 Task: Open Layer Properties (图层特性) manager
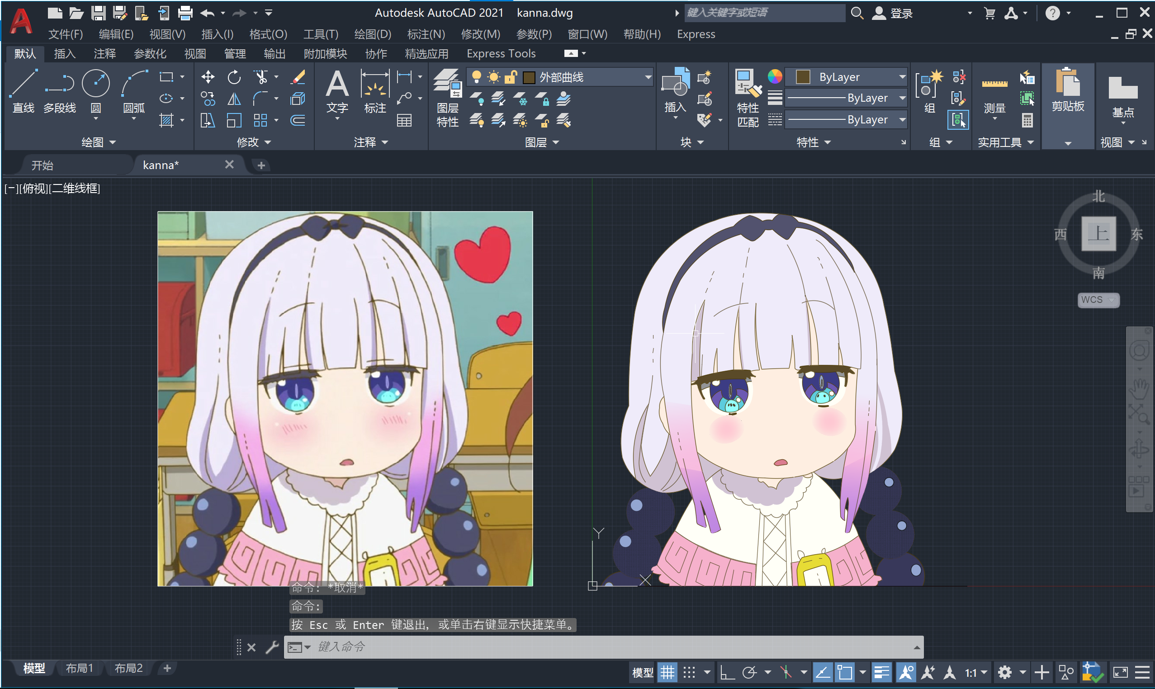(x=448, y=98)
